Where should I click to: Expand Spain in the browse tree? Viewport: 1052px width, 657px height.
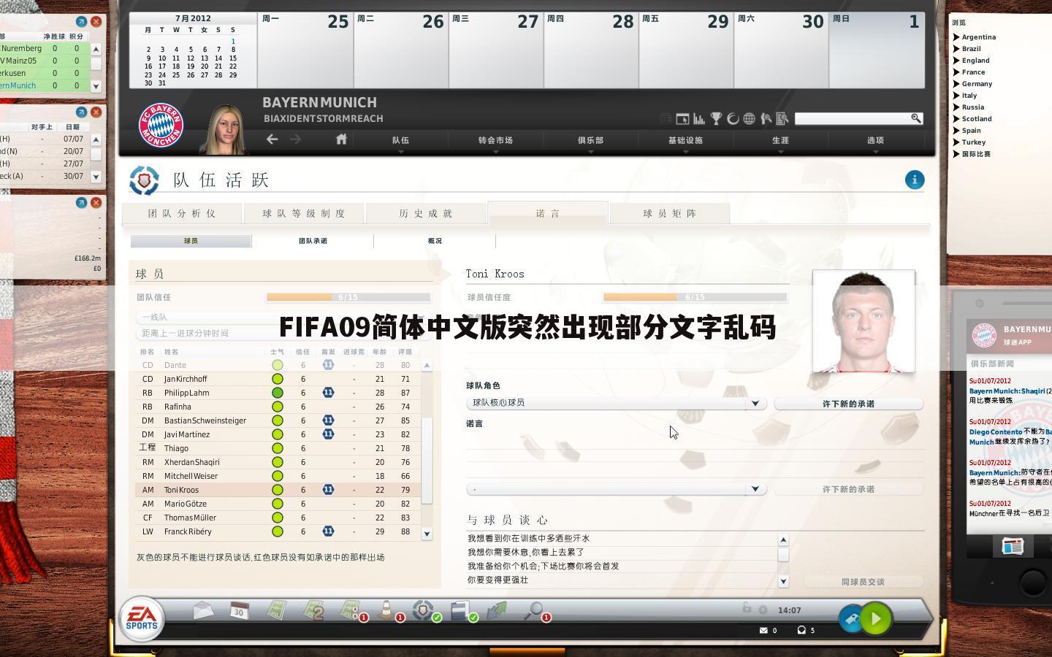[x=956, y=131]
